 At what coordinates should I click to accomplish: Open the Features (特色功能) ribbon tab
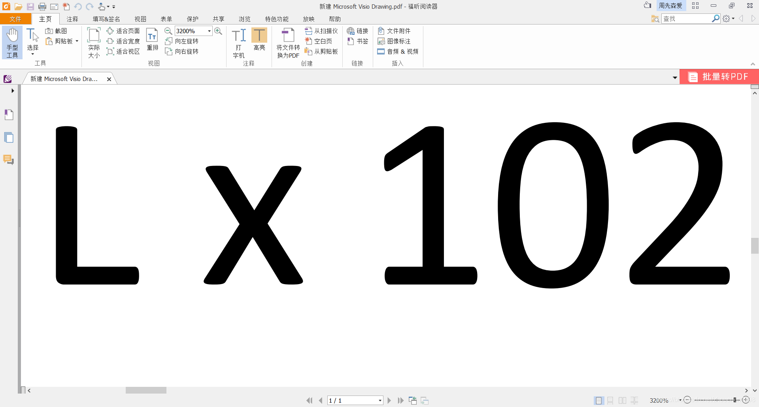277,19
